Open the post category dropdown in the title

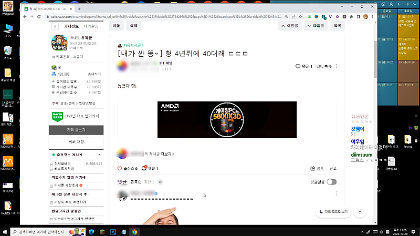click(156, 54)
